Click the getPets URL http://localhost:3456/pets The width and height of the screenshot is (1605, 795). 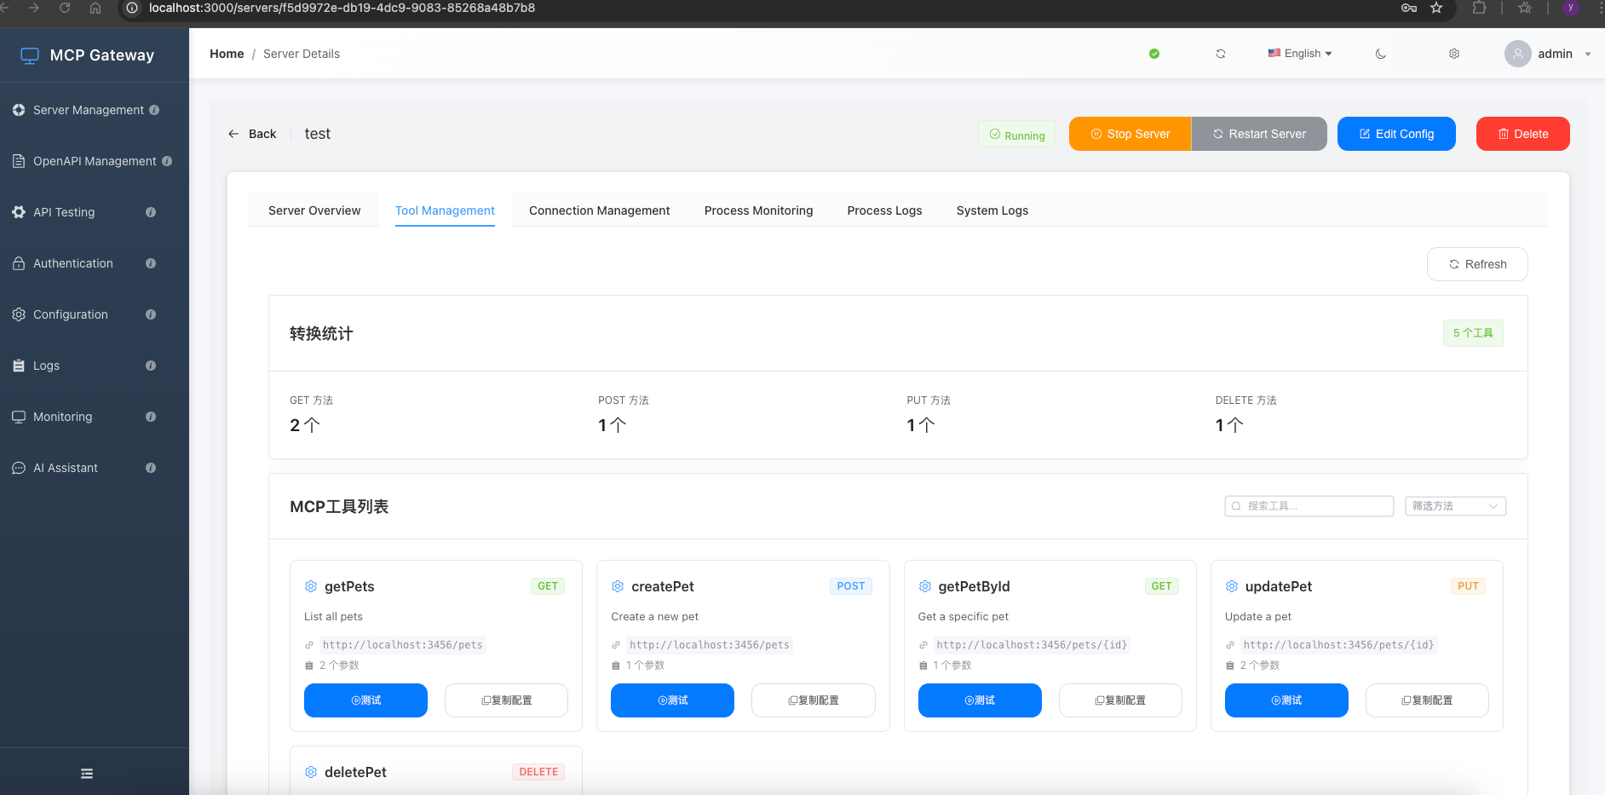403,645
